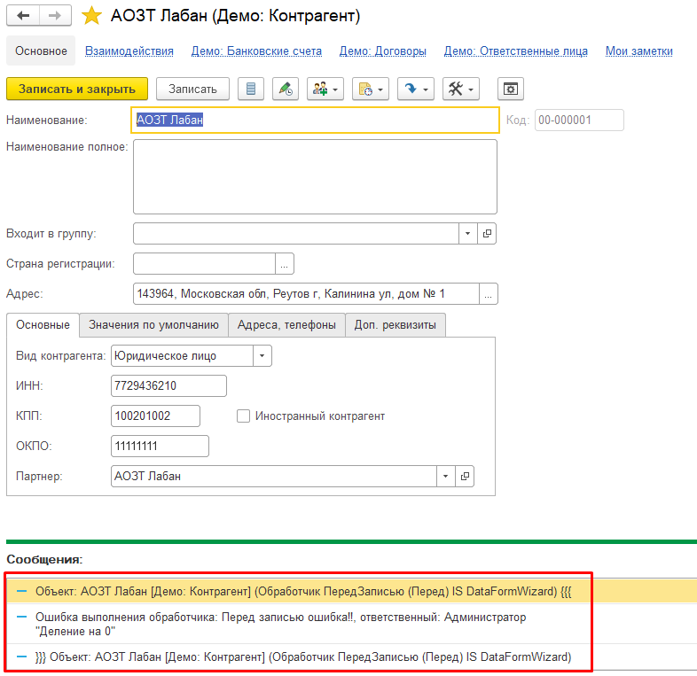
Task: Open the Партнер item icon
Action: tap(465, 476)
